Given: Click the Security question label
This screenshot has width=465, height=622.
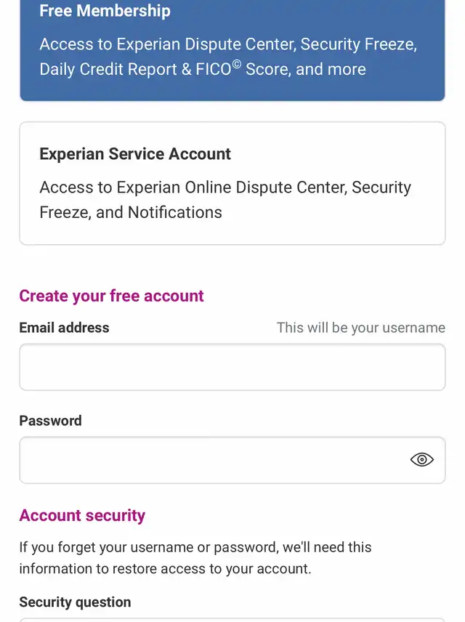Looking at the screenshot, I should [x=75, y=602].
